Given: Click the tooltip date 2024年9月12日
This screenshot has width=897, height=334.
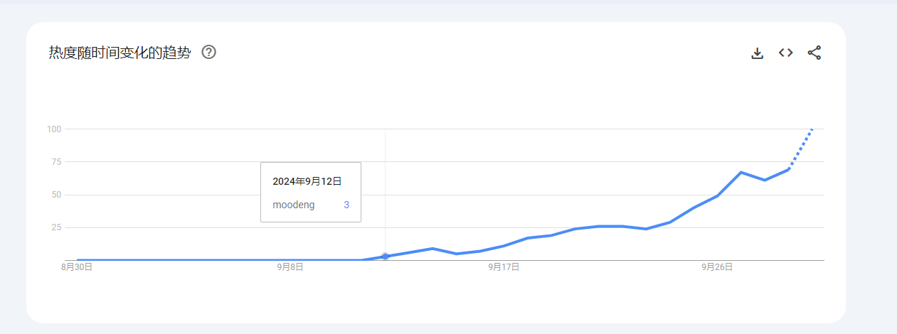Looking at the screenshot, I should pyautogui.click(x=307, y=182).
